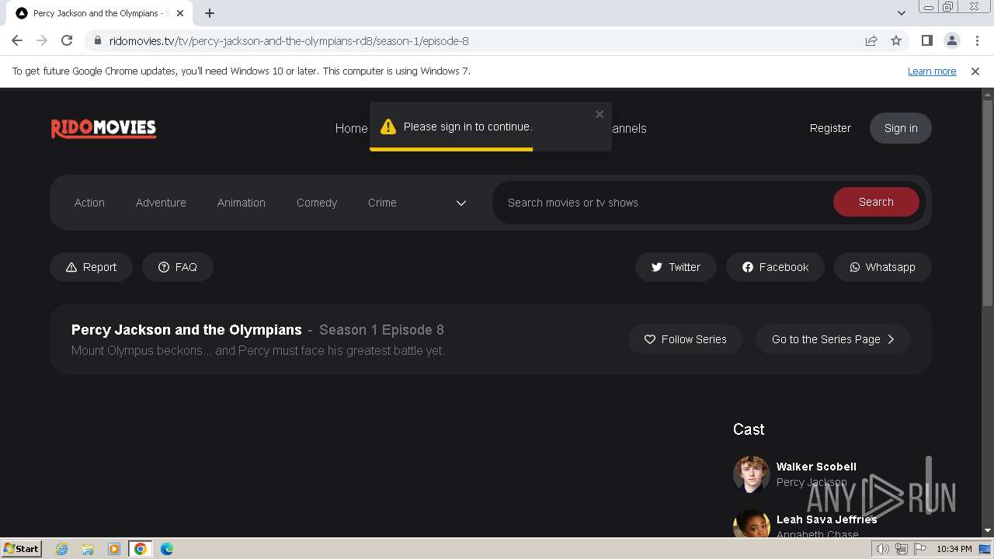Viewport: 994px width, 559px height.
Task: Share on Facebook
Action: point(775,267)
